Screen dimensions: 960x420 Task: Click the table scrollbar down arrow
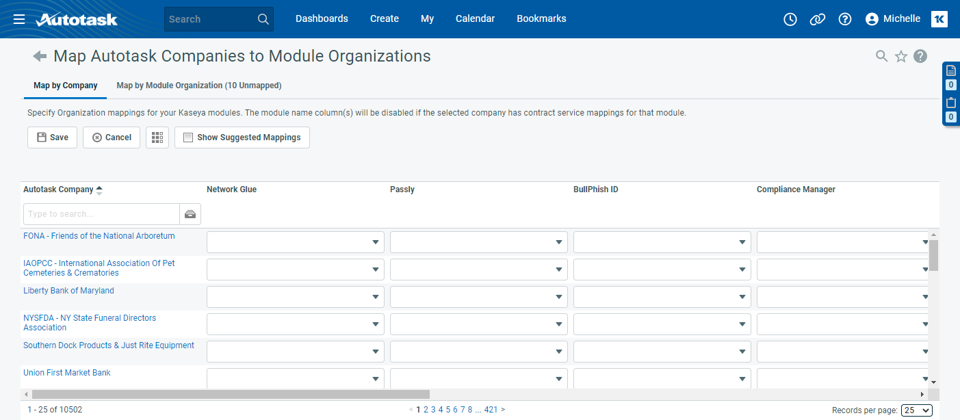(x=933, y=382)
